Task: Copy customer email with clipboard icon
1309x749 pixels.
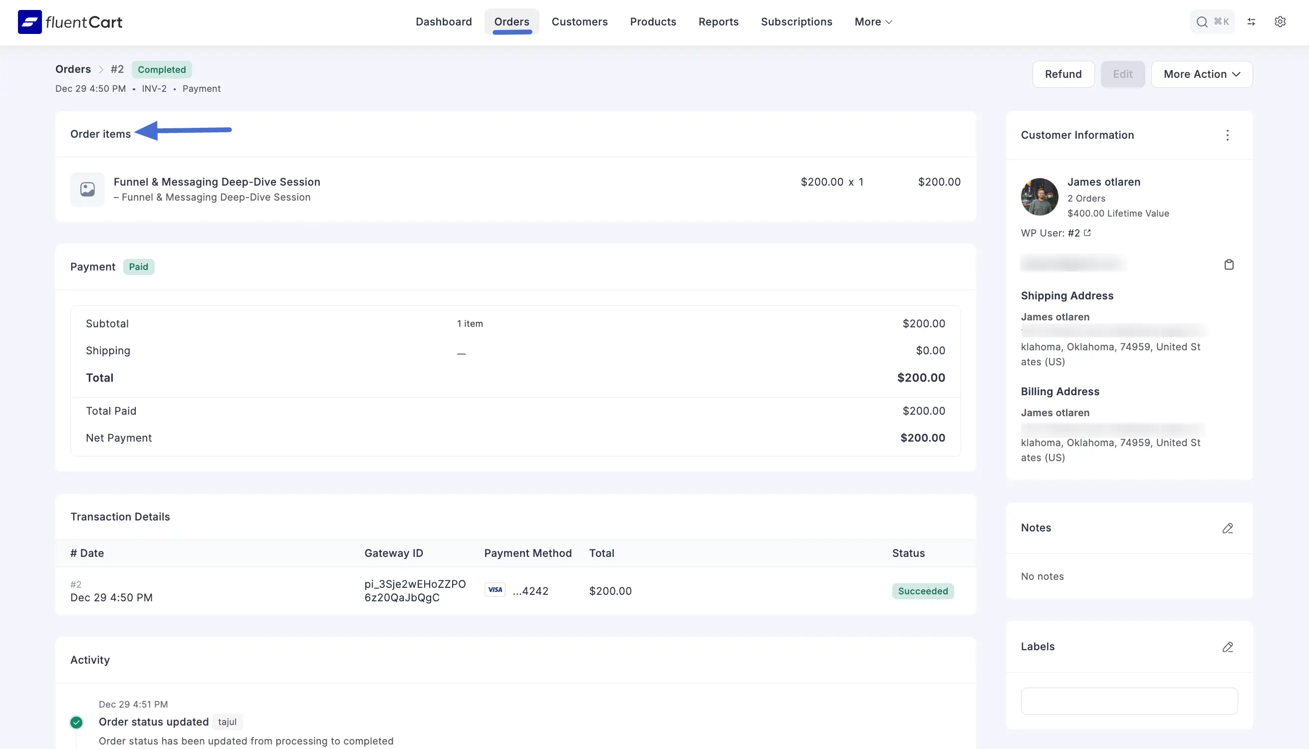Action: [1229, 264]
